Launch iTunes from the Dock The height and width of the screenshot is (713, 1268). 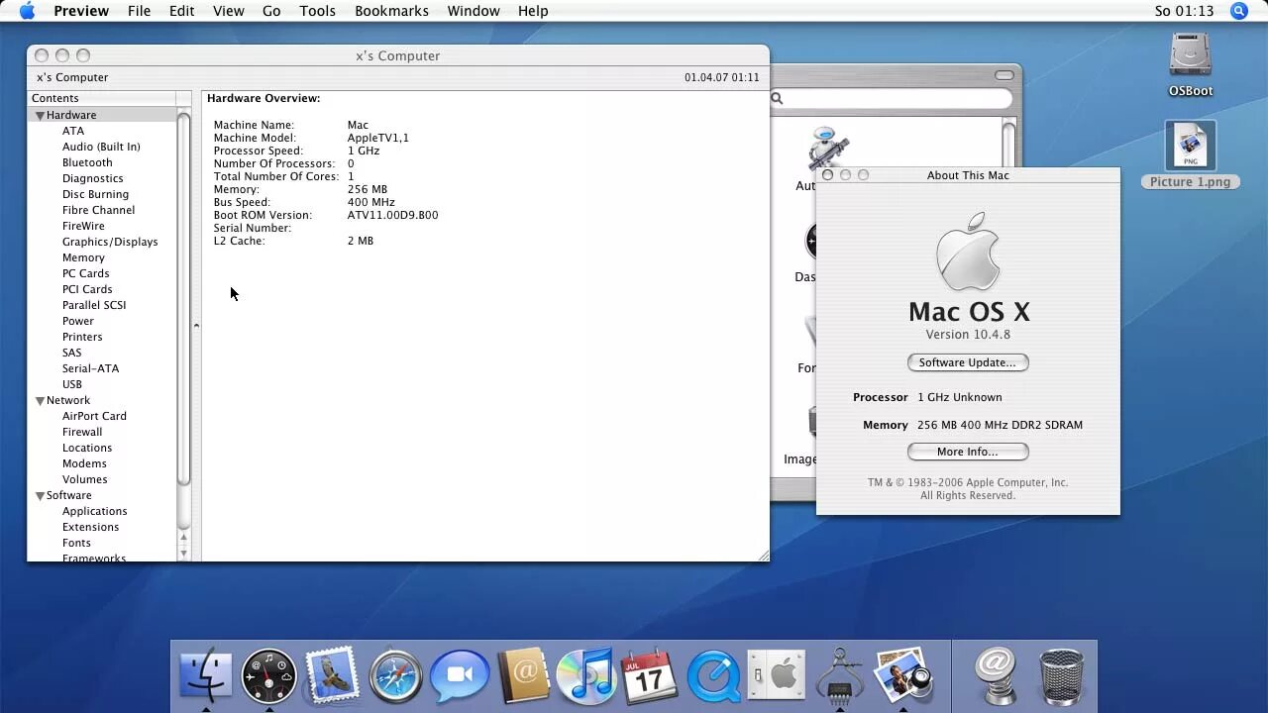(x=585, y=676)
